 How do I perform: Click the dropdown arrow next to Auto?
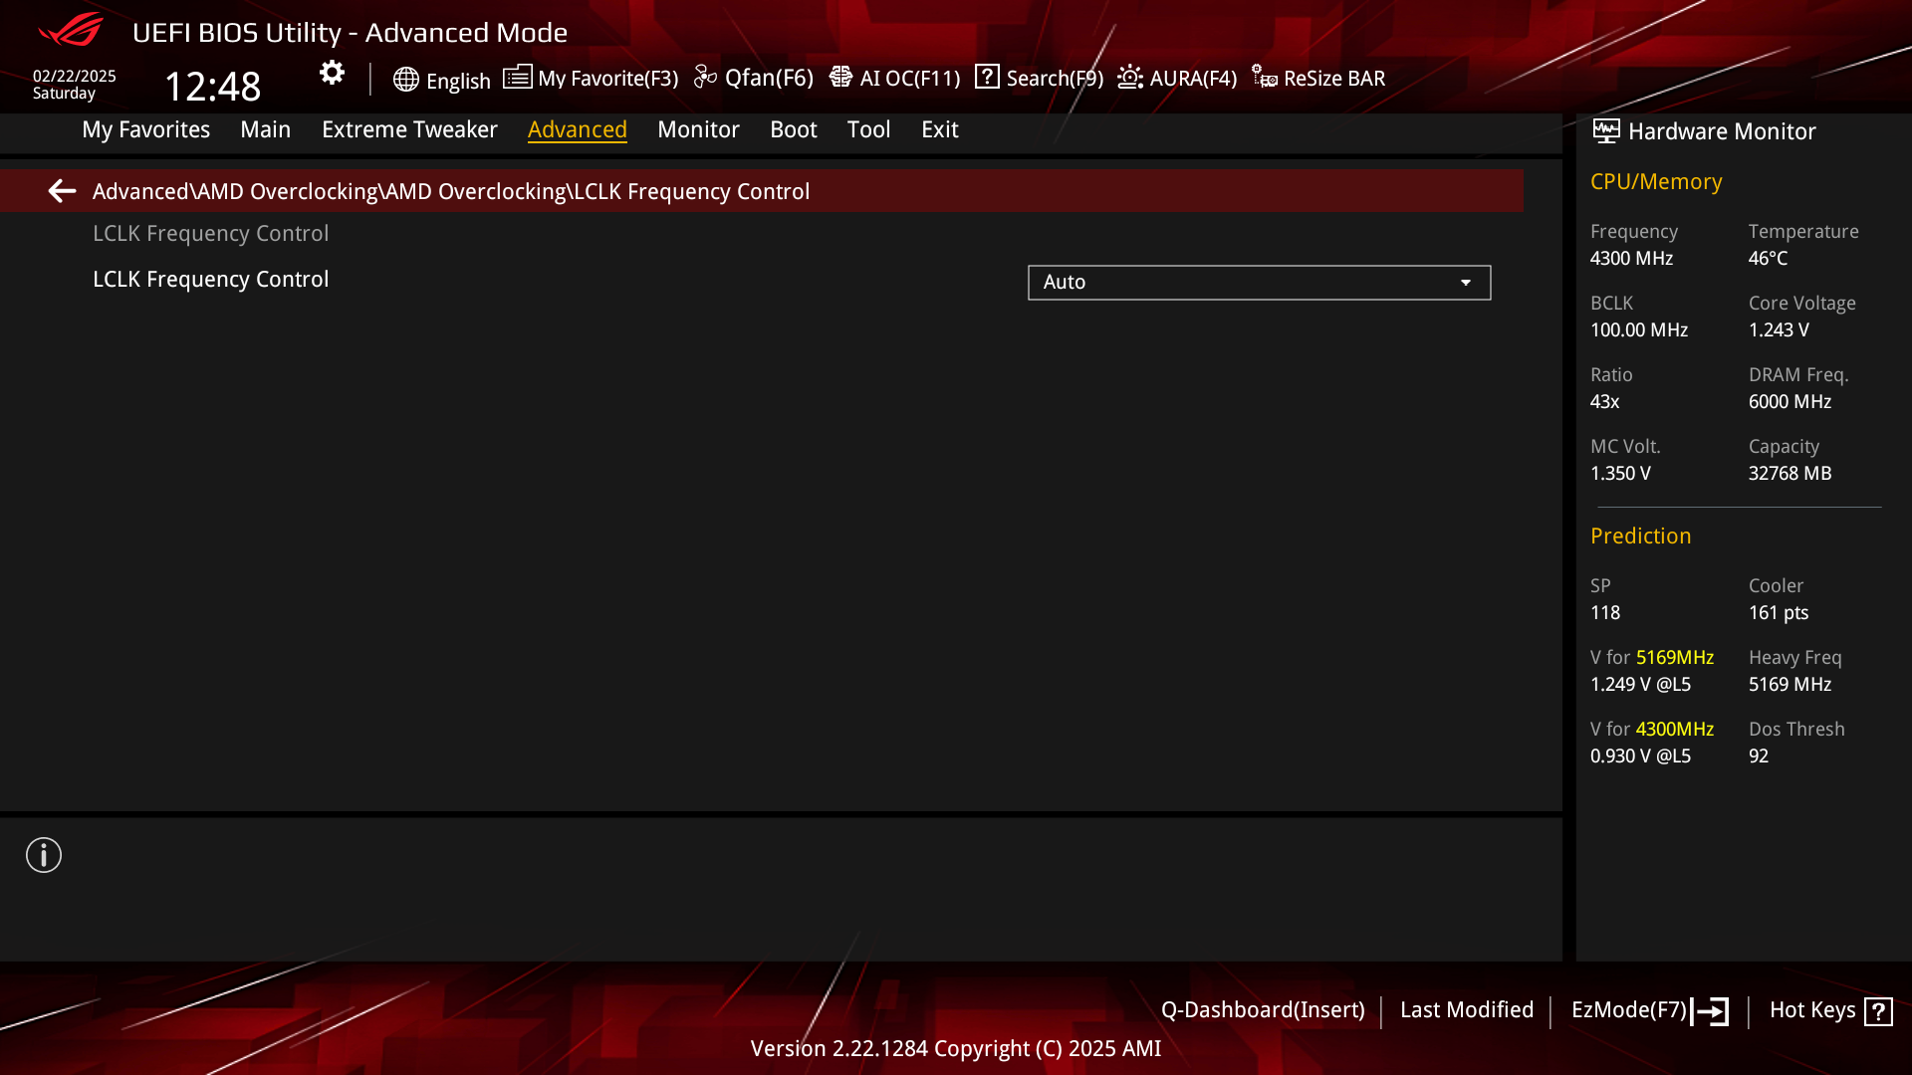(1466, 283)
